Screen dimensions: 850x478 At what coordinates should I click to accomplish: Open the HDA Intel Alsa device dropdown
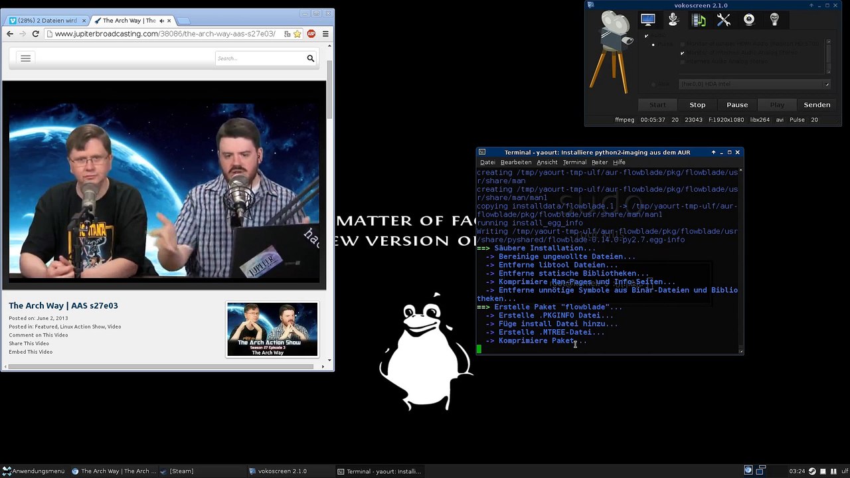[755, 84]
